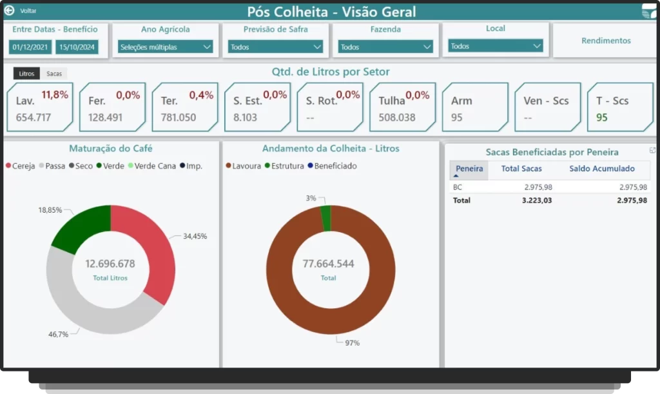
Task: Expand the Fazenda filter dropdown
Action: [385, 47]
